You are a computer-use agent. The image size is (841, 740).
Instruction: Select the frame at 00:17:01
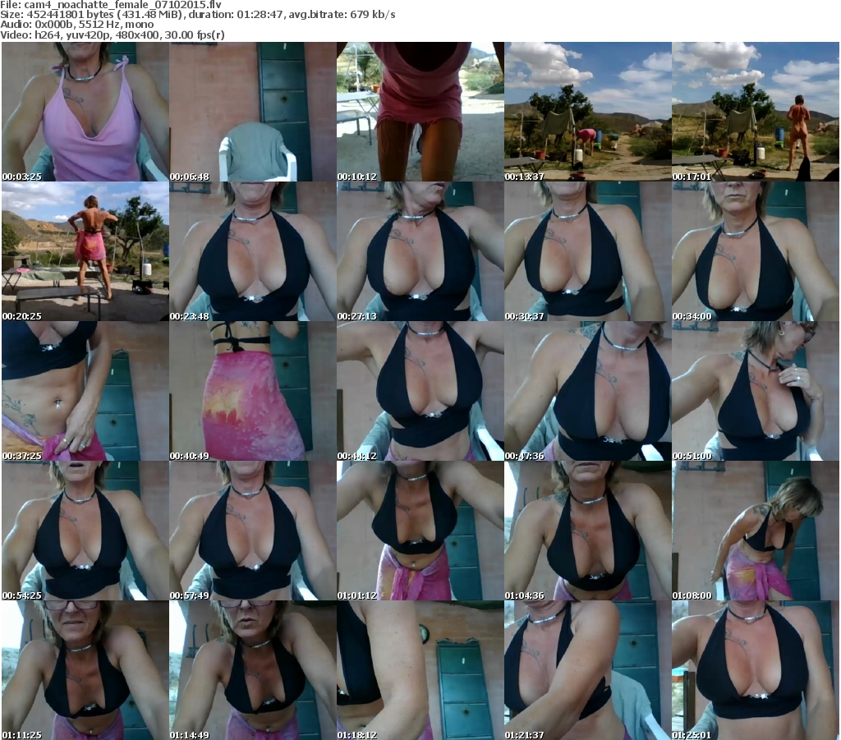click(756, 112)
